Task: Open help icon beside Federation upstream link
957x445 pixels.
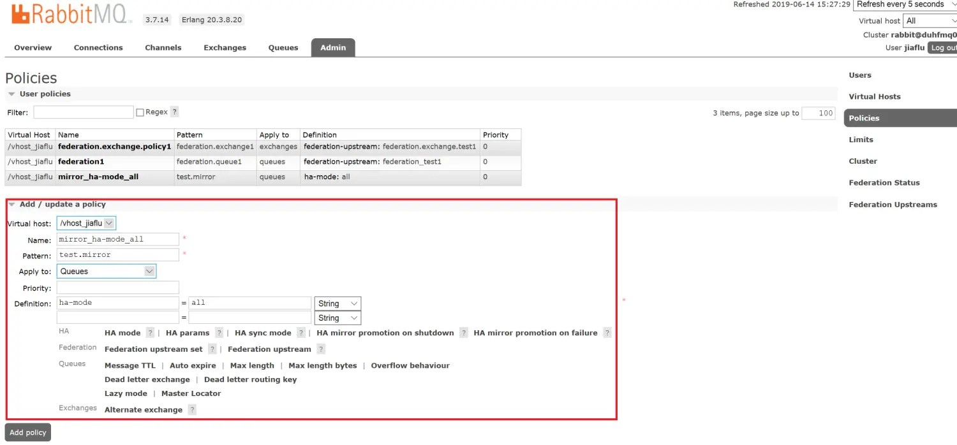Action: (x=321, y=349)
